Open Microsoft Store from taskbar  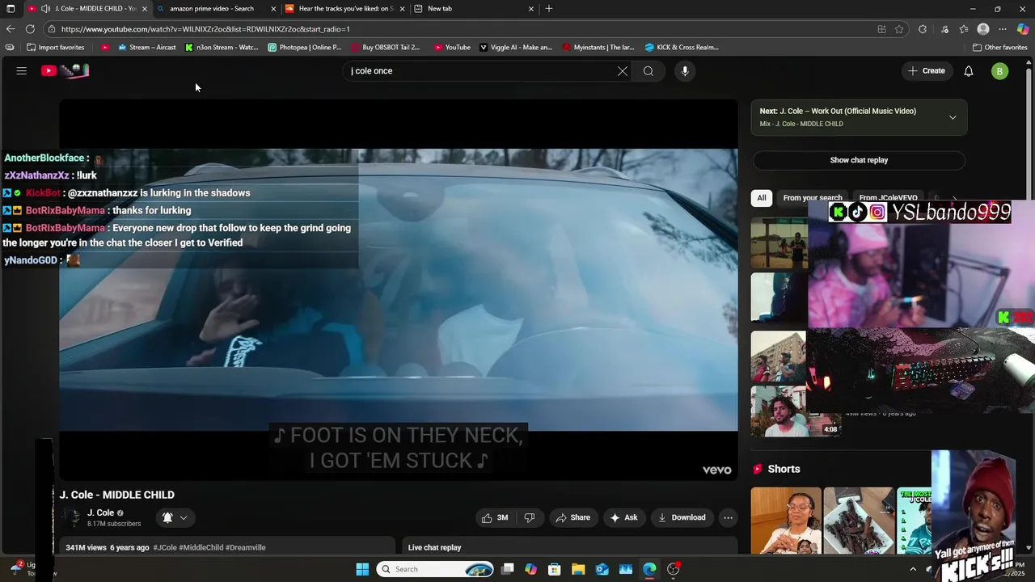pos(554,569)
